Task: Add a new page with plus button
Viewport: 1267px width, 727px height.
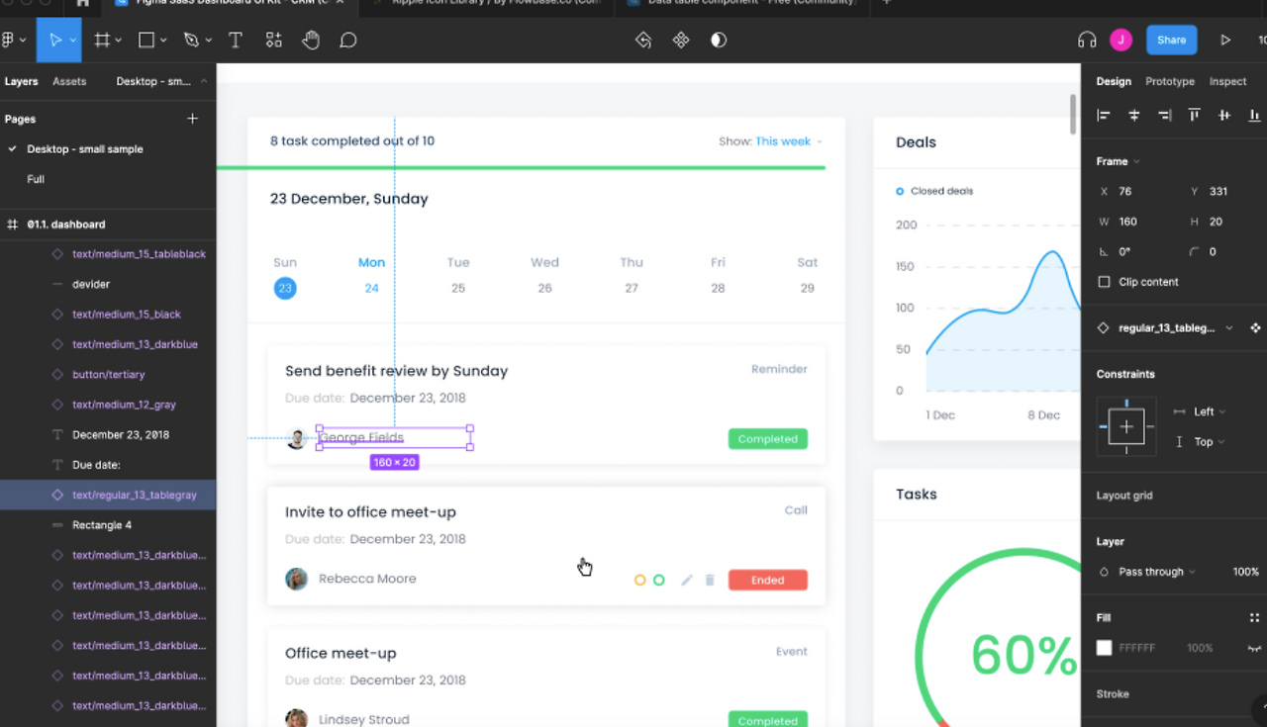Action: point(193,119)
